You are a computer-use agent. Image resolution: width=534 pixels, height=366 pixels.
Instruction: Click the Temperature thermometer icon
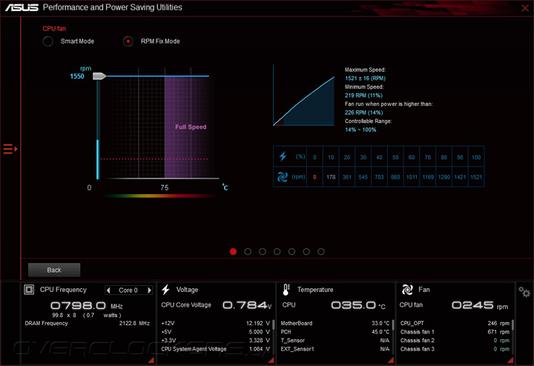coord(286,290)
